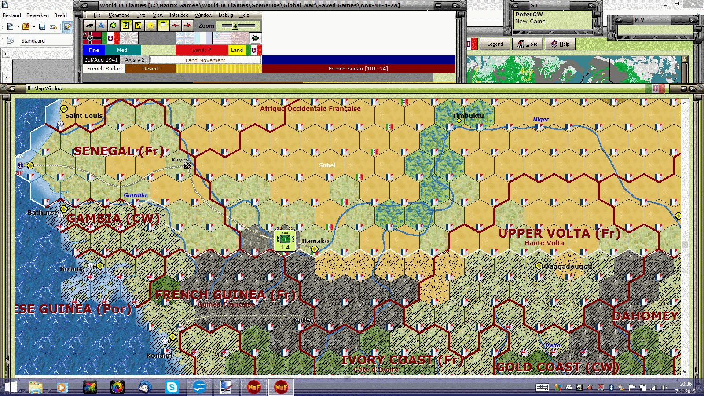The image size is (704, 396).
Task: Click the Kayes rail marker on the map
Action: click(x=187, y=165)
